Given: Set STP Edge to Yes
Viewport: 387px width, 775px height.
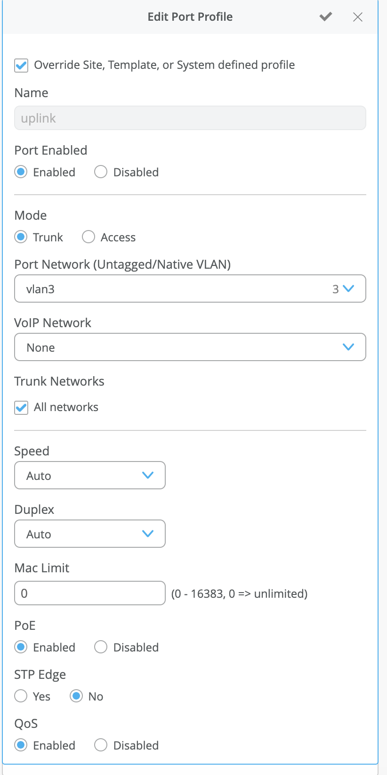Looking at the screenshot, I should pyautogui.click(x=21, y=696).
